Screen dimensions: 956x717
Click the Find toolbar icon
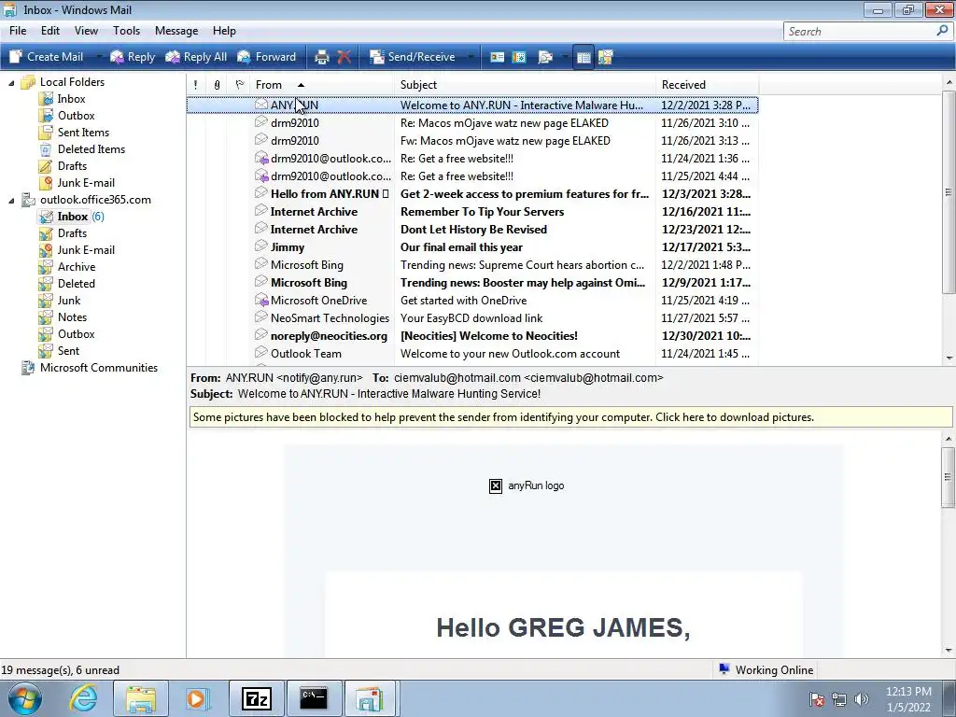coord(545,57)
